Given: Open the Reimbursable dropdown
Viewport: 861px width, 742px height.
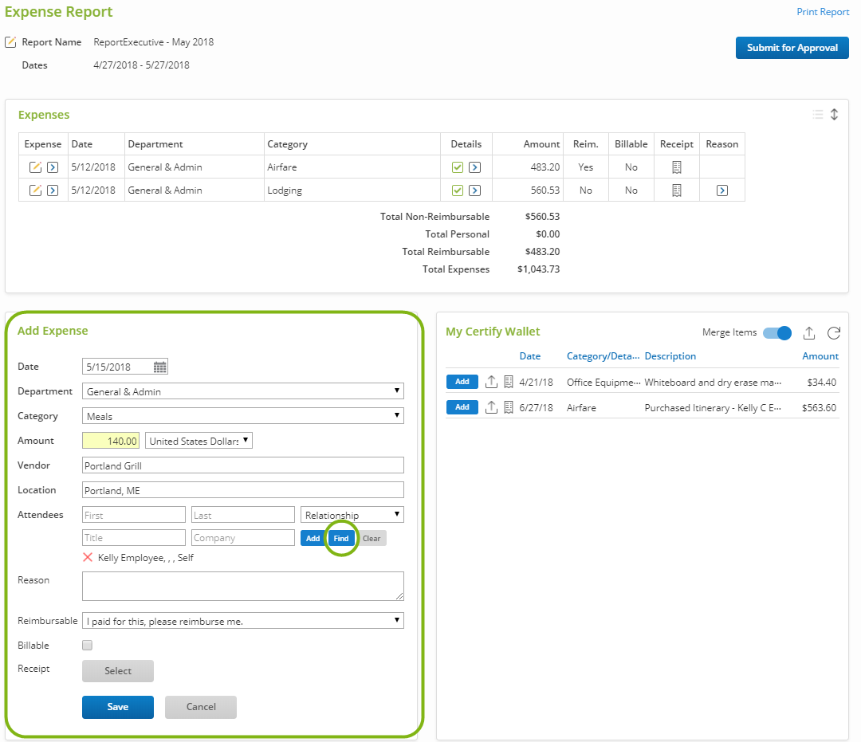Looking at the screenshot, I should point(242,620).
